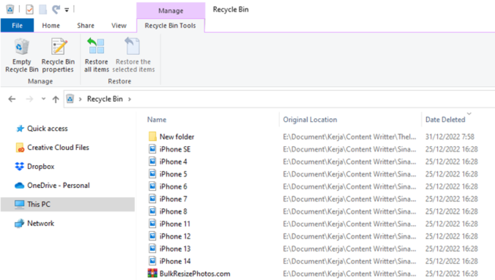Click the Empty Recycle Bin icon
The width and height of the screenshot is (495, 280).
[x=21, y=47]
